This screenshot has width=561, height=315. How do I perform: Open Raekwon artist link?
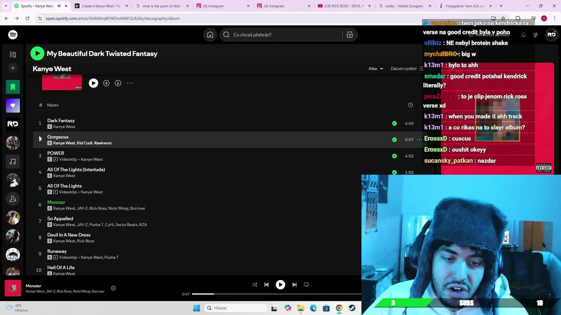103,143
